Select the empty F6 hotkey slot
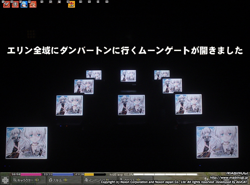250x185 pixels. [x=50, y=2]
